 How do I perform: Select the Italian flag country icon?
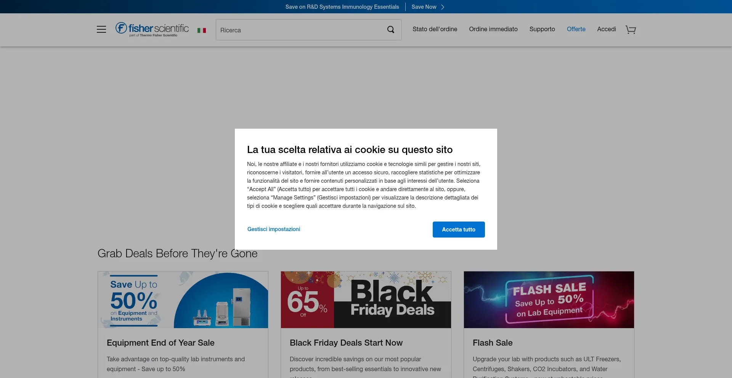pos(202,30)
